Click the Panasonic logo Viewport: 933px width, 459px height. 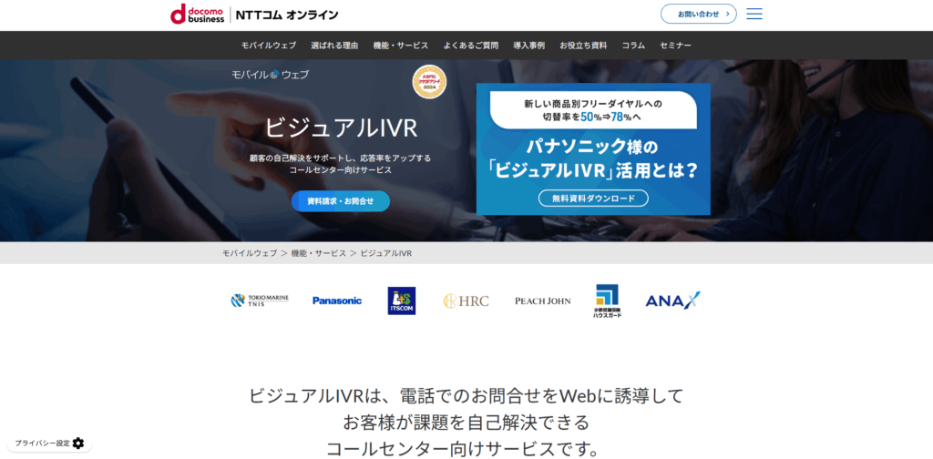coord(337,301)
